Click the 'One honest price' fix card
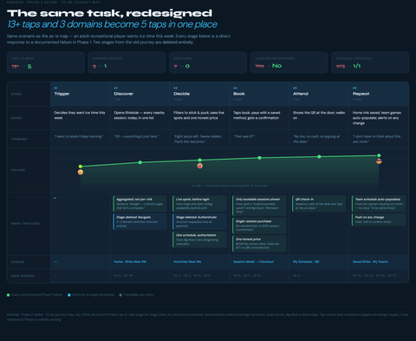 coord(259,243)
